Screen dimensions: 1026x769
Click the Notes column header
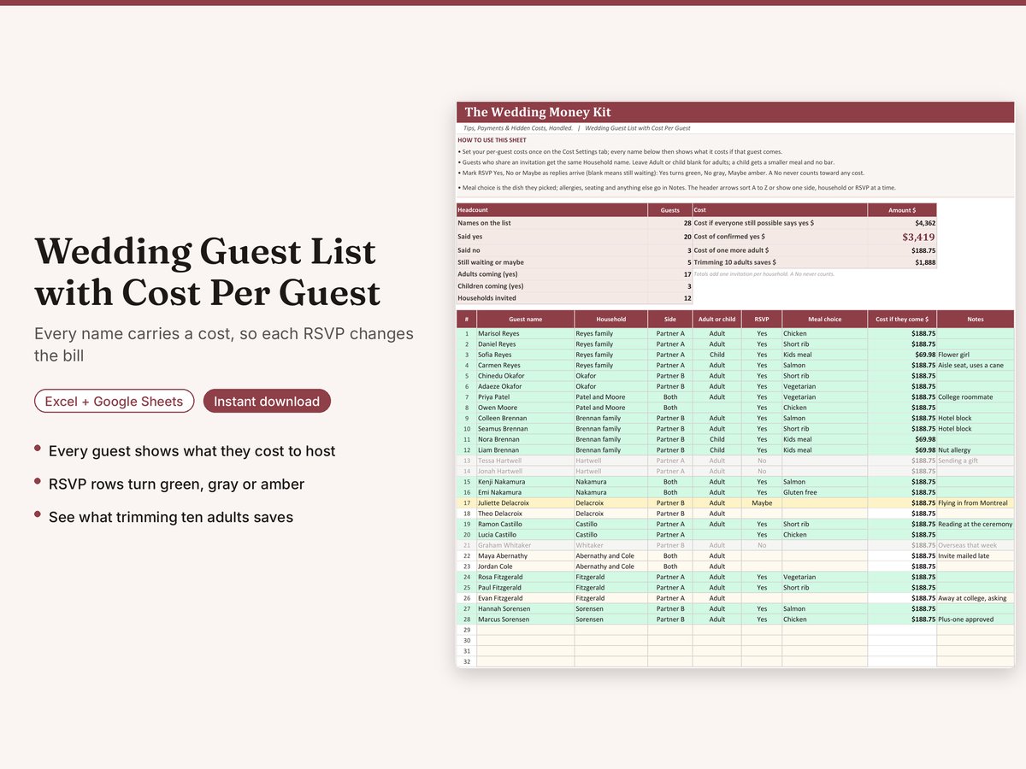pos(976,320)
